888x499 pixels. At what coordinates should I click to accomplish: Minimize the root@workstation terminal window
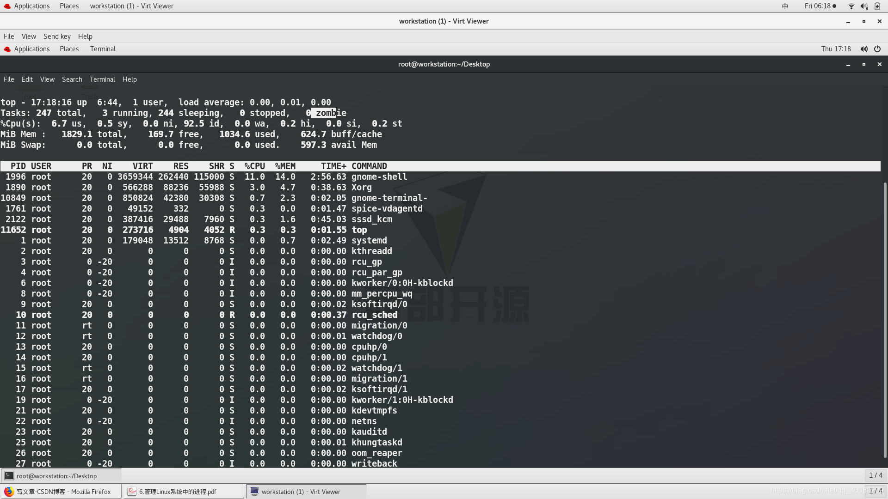tap(848, 64)
